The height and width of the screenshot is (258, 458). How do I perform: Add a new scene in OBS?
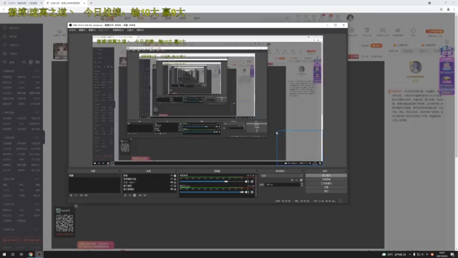tap(71, 195)
